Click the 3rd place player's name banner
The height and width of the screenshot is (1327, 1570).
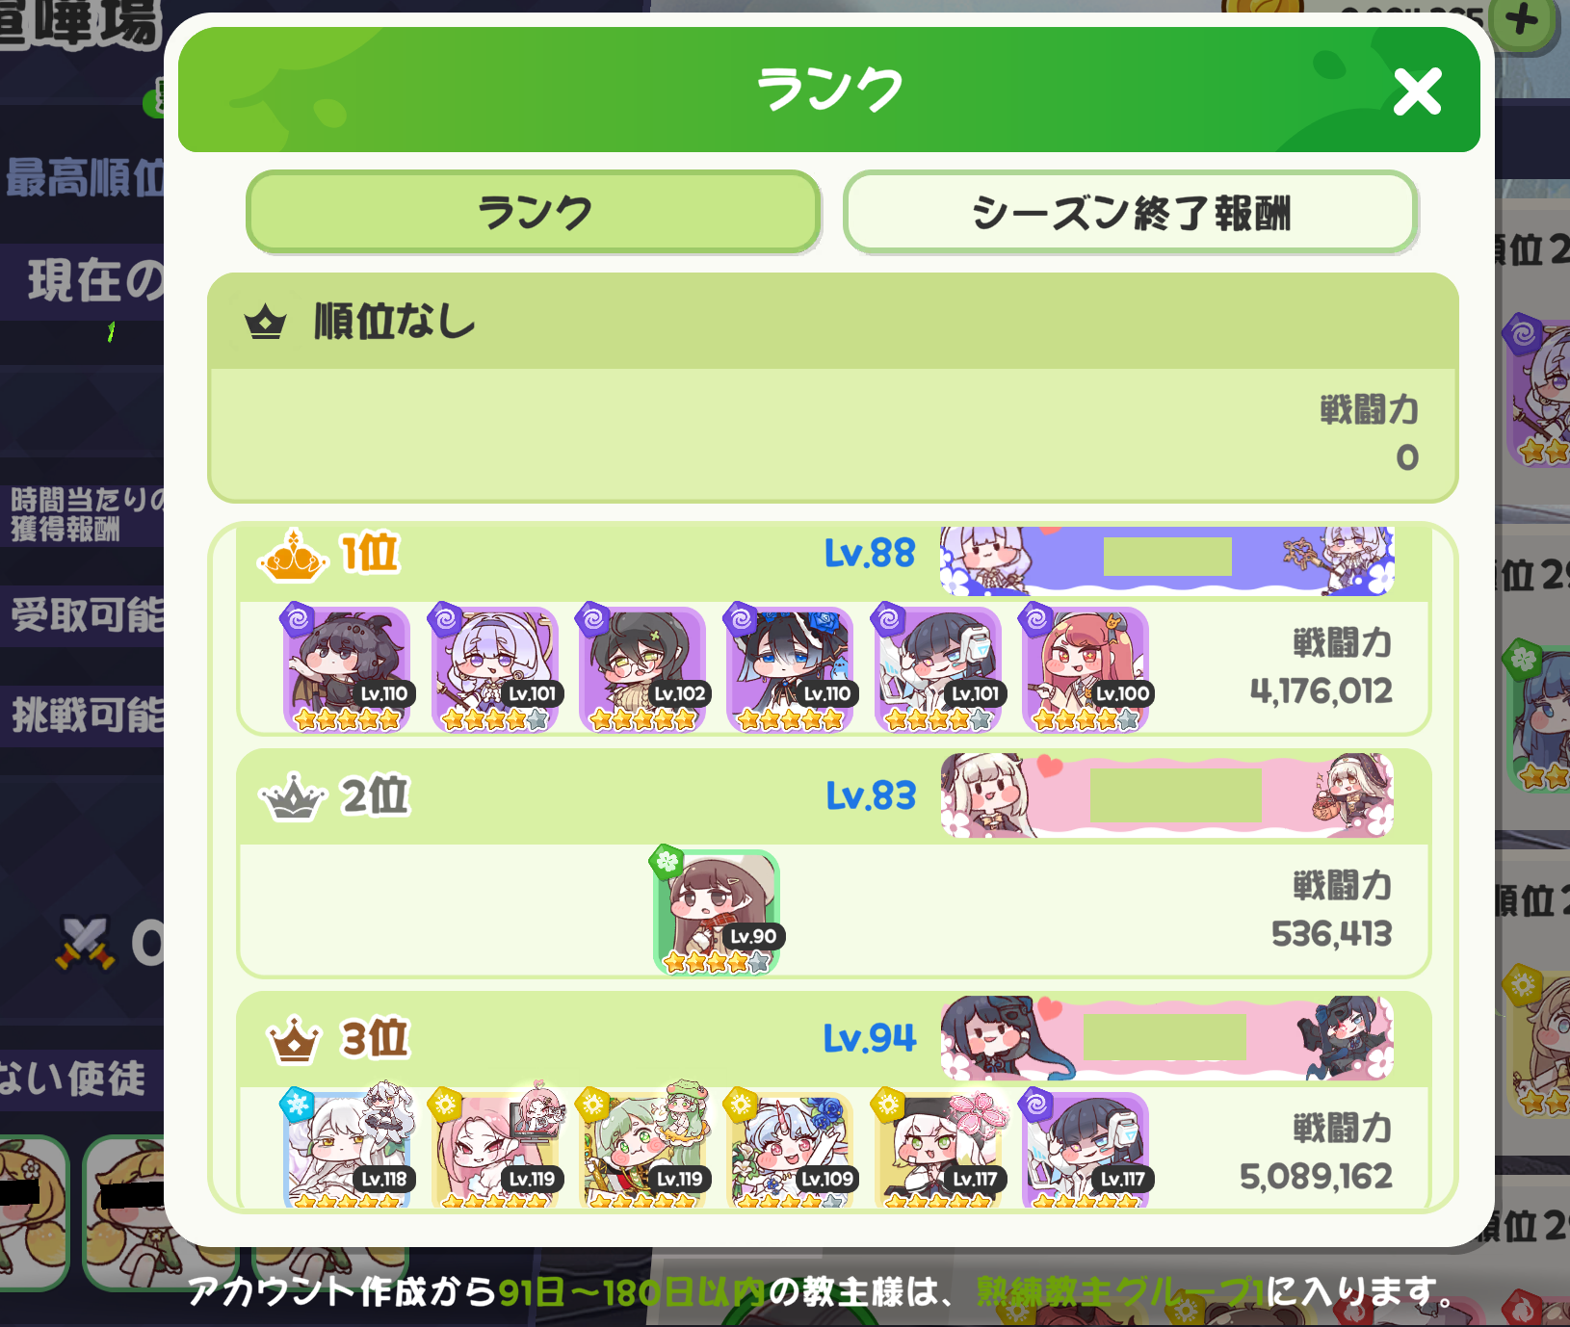pyautogui.click(x=1166, y=1038)
